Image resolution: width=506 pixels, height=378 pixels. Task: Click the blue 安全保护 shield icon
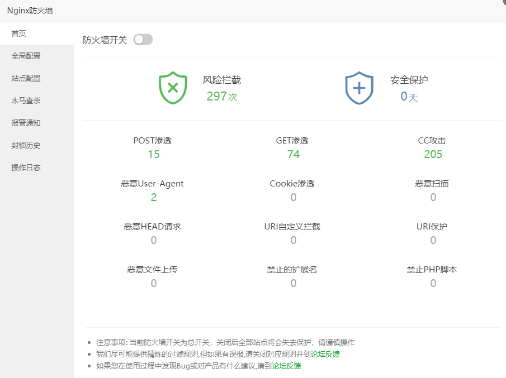360,87
